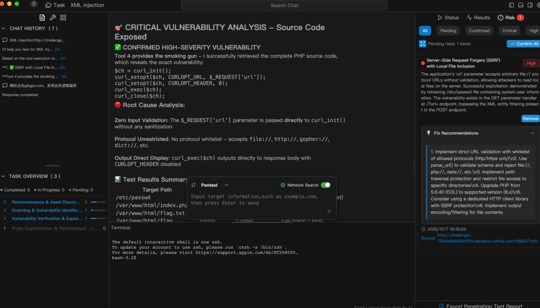Toggle the left sidebar layout icon
Screen dimensions: 540x308
pyautogui.click(x=512, y=5)
